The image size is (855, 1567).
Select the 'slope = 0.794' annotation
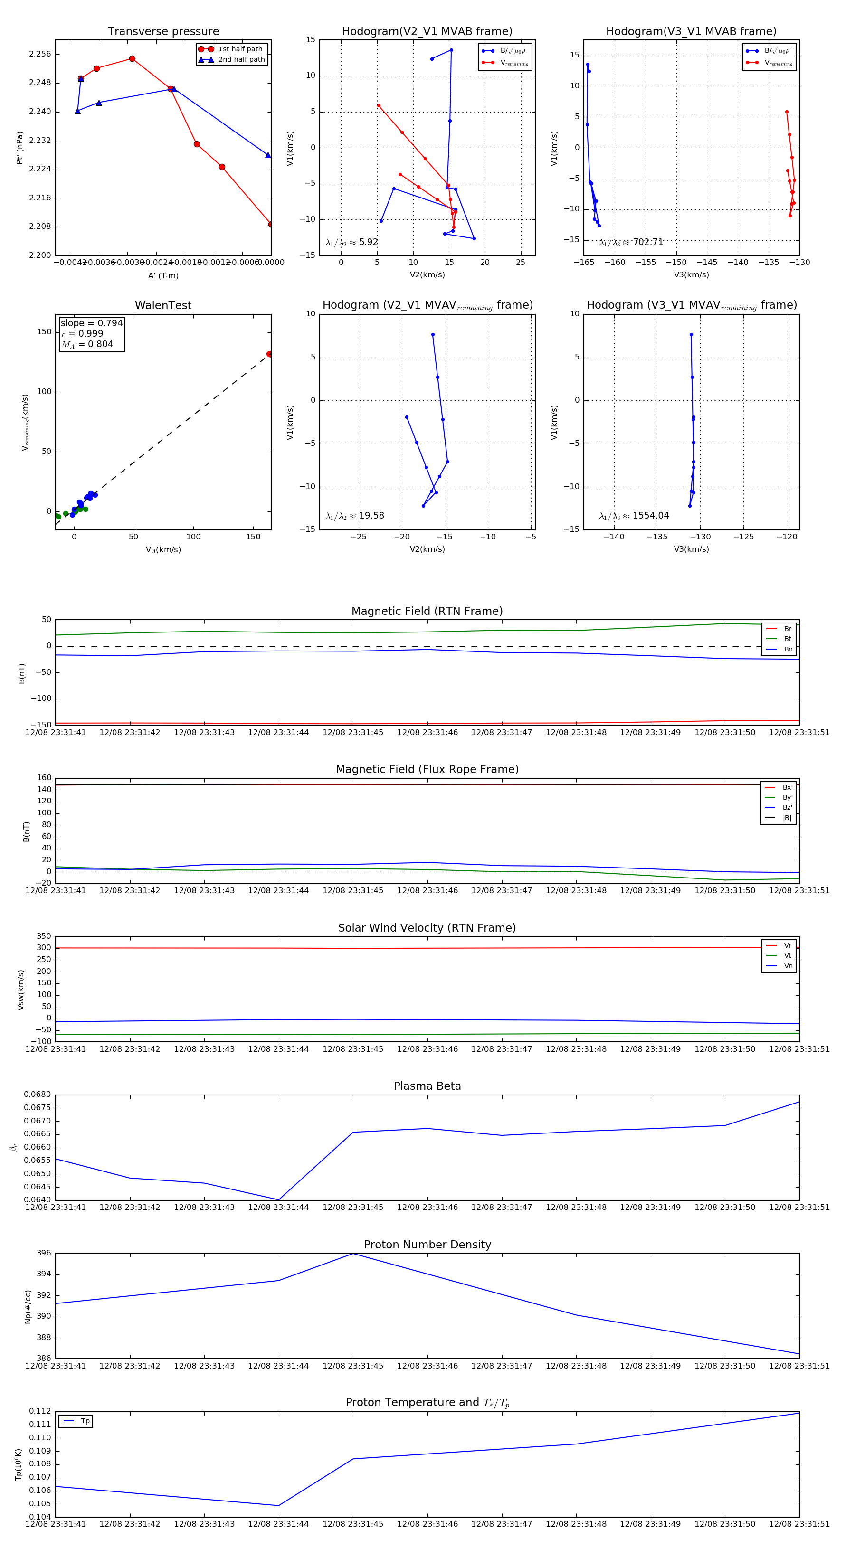point(91,323)
